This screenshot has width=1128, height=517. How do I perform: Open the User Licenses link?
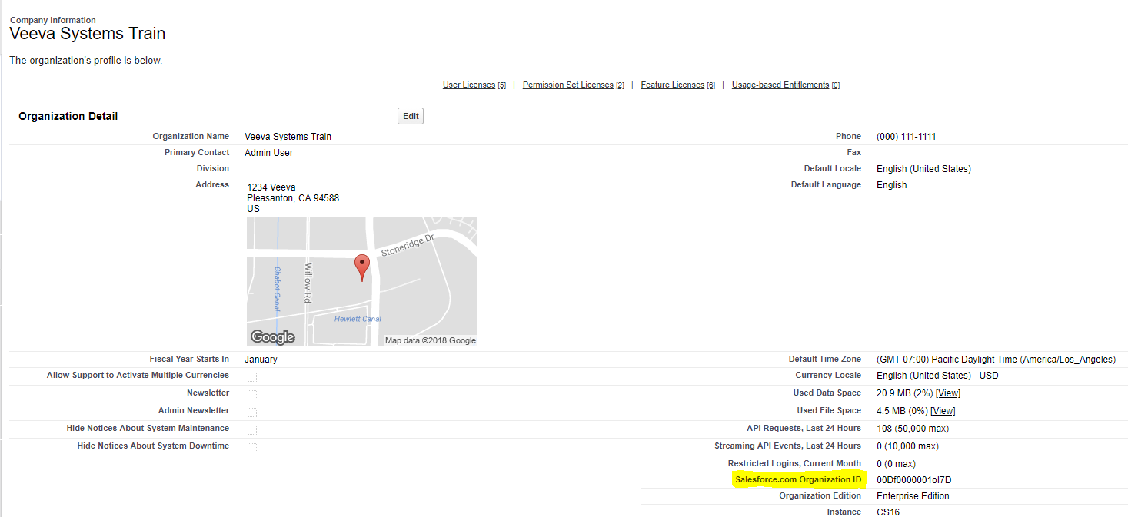(x=469, y=85)
